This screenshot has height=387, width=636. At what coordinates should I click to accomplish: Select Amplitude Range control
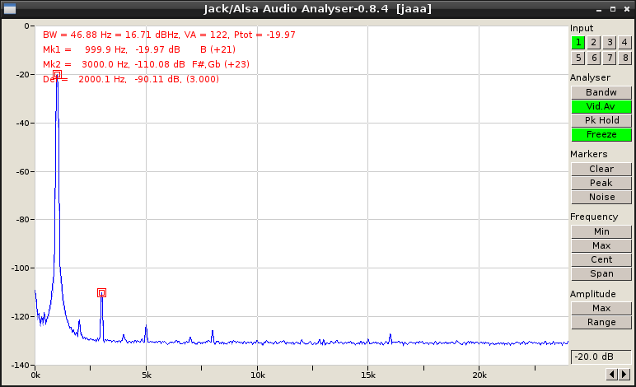(x=601, y=322)
